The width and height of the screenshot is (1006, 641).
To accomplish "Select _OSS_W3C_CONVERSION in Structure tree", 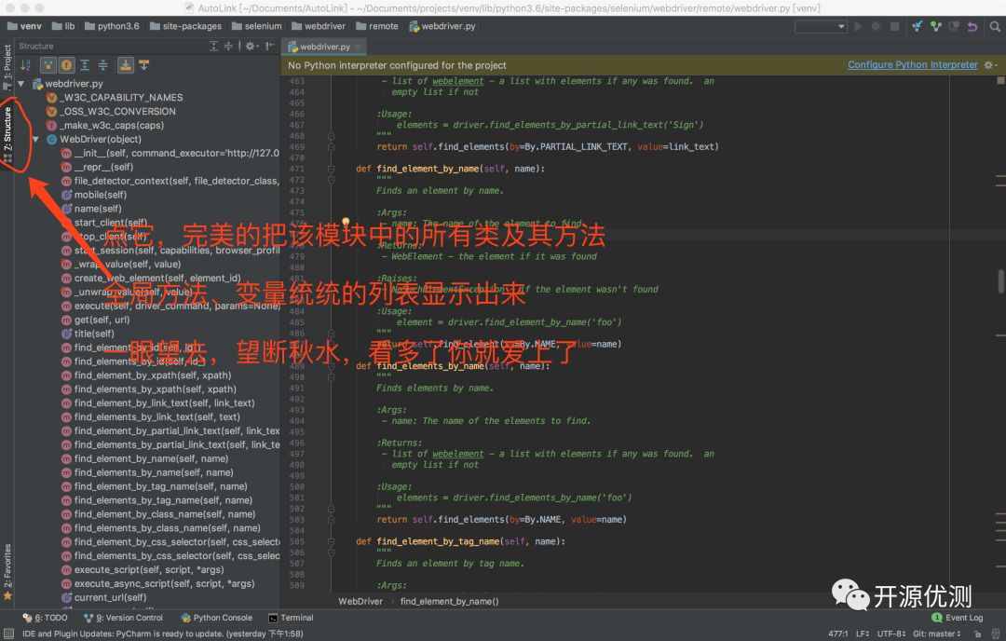I will click(x=111, y=112).
